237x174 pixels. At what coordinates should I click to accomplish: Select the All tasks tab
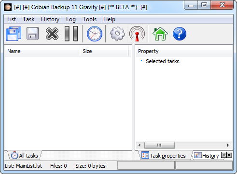click(25, 155)
